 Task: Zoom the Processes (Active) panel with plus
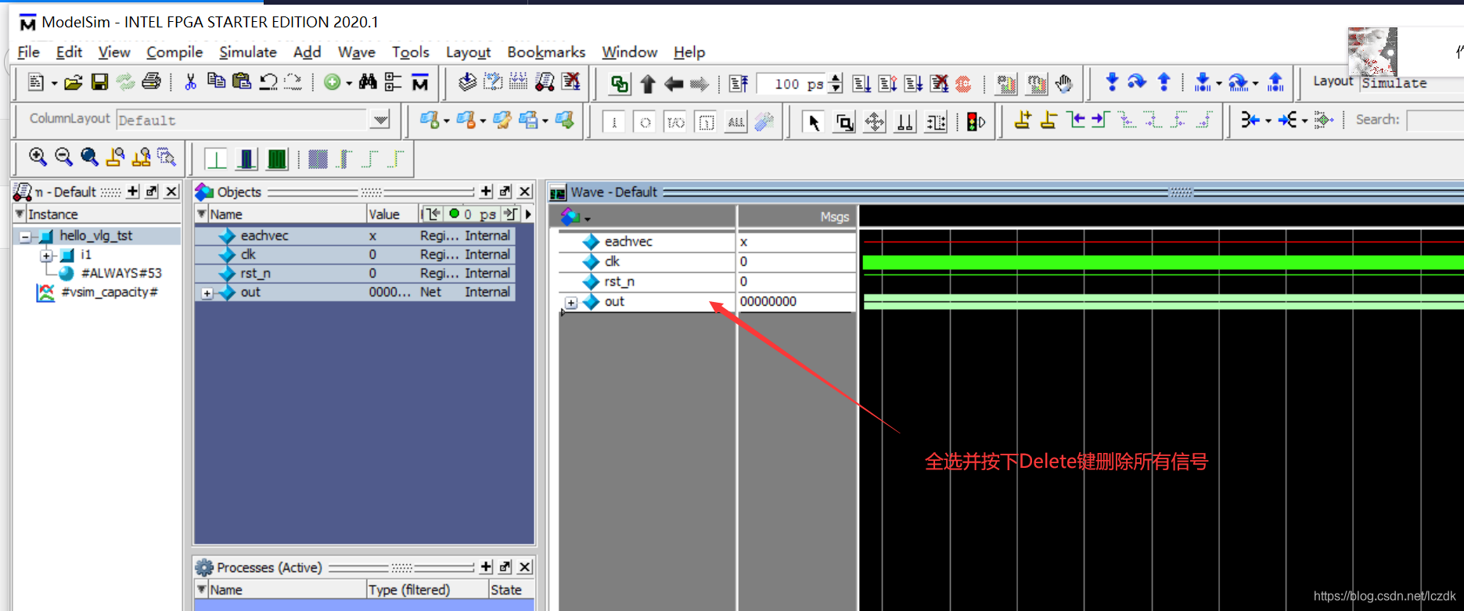[x=486, y=567]
